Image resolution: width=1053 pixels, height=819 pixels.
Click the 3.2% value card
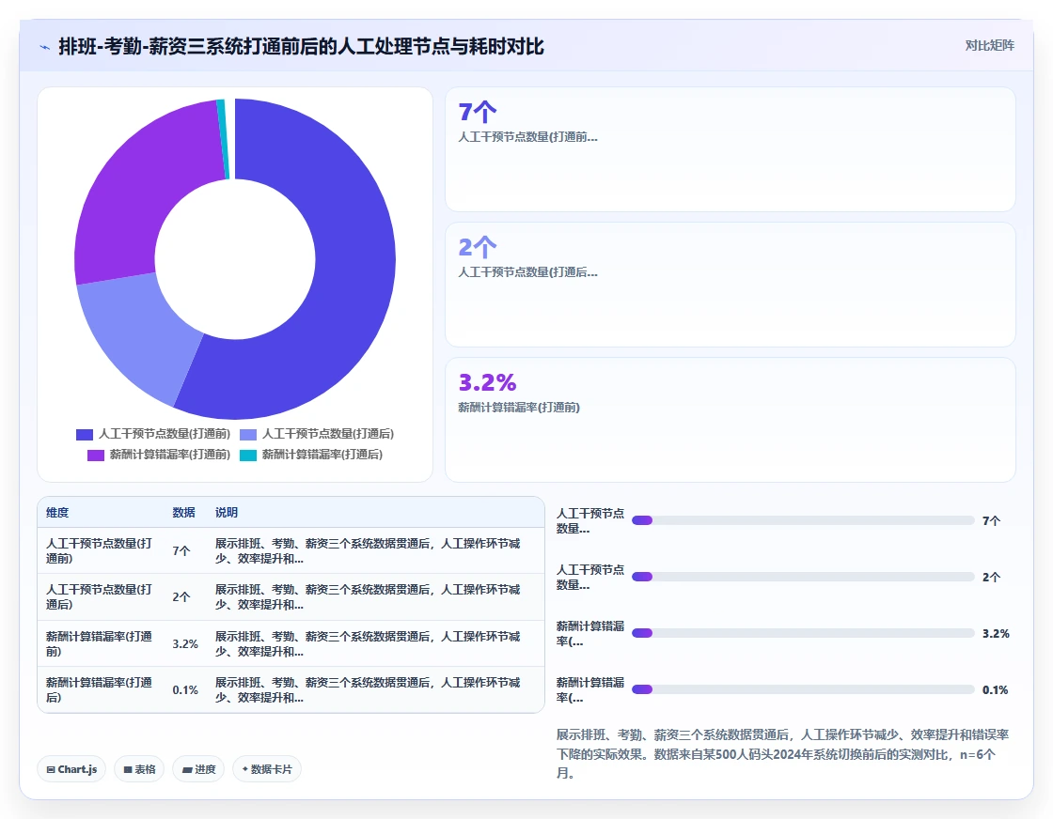tap(730, 419)
